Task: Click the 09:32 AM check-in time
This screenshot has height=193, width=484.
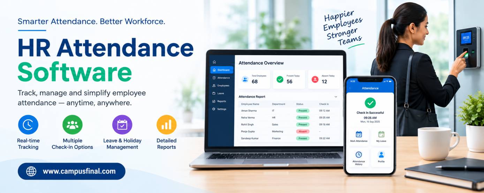Action: 324,138
